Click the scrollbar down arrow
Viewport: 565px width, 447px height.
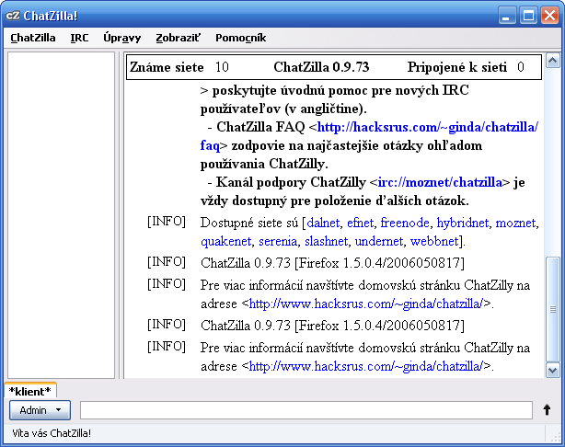click(x=553, y=371)
